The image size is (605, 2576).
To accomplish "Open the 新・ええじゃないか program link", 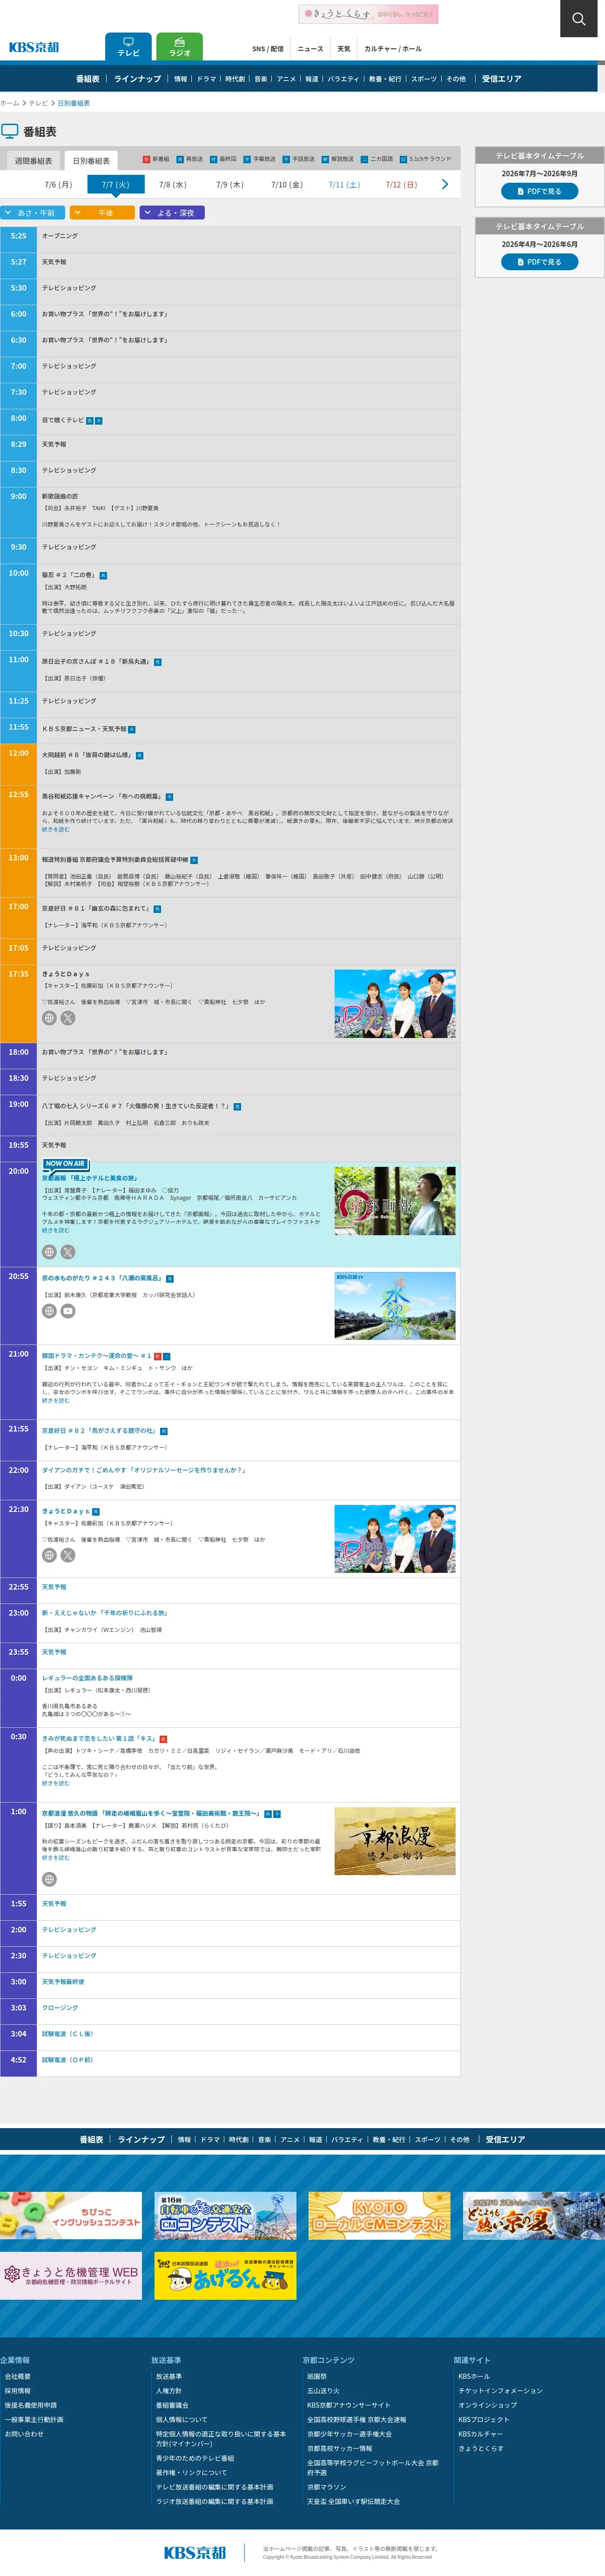I will click(105, 1613).
